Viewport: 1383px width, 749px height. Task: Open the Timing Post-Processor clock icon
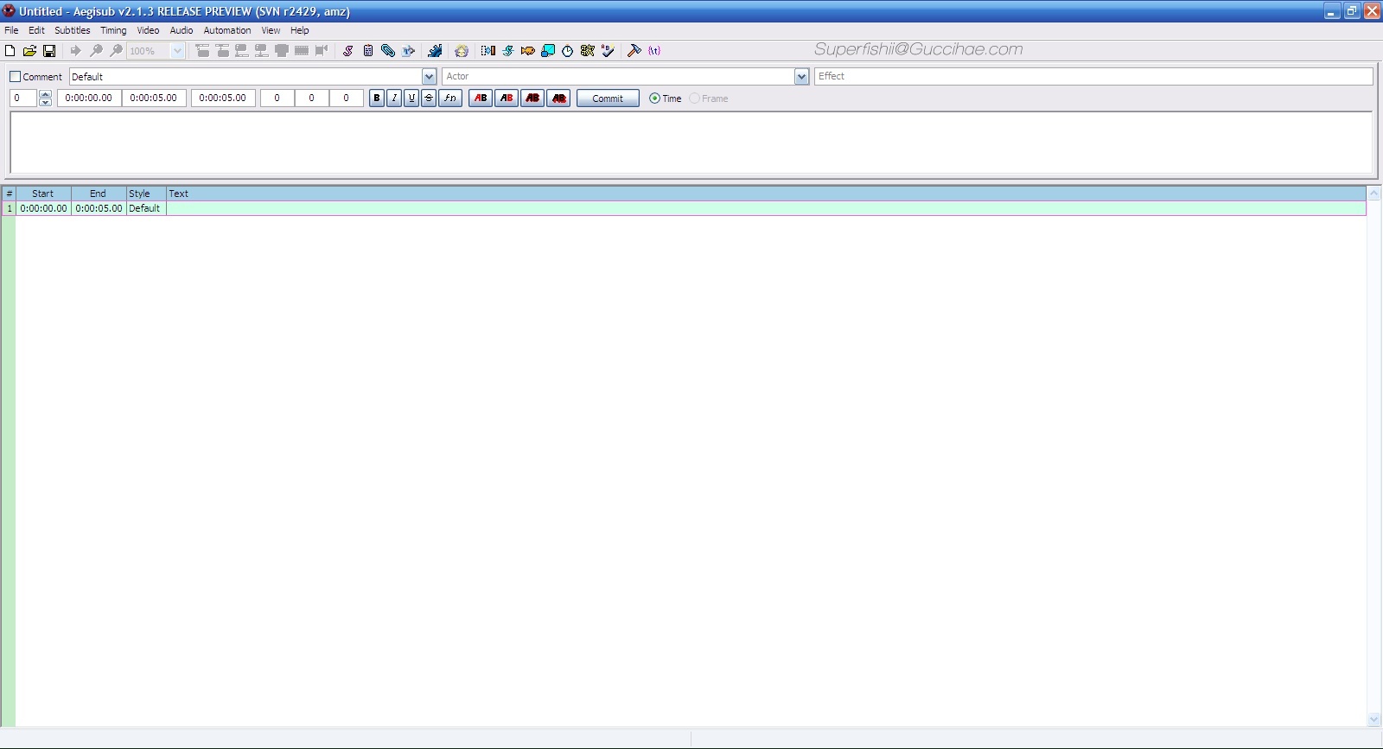(x=568, y=51)
